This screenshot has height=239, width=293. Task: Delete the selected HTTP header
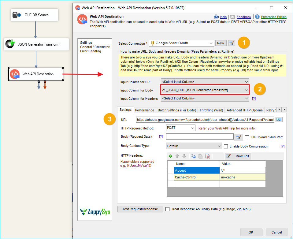click(x=208, y=156)
